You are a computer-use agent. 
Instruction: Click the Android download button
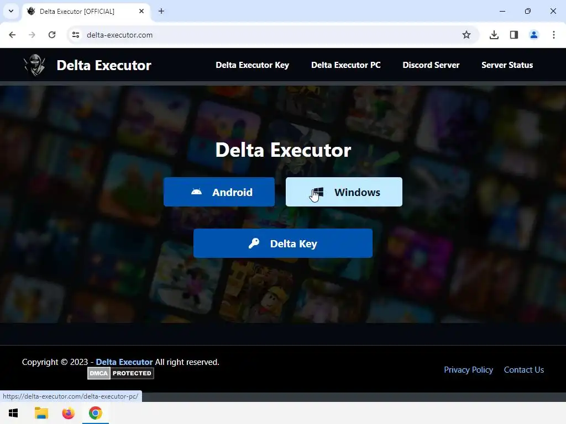pos(219,192)
